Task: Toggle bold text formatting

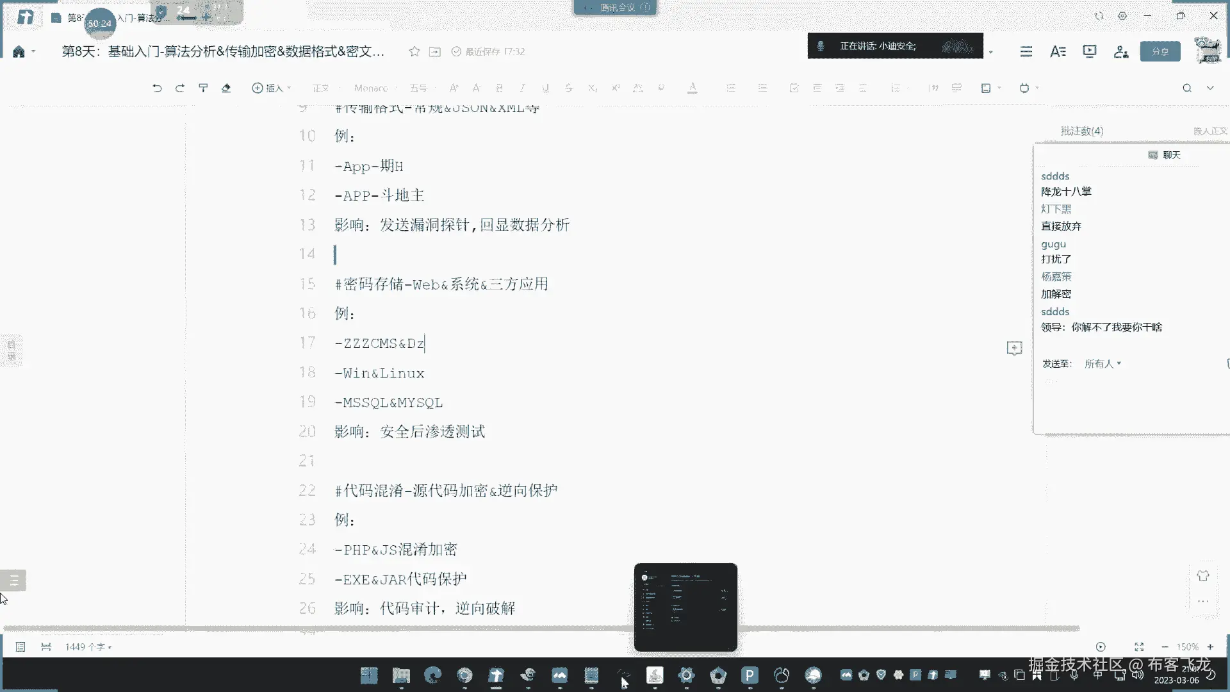Action: [x=499, y=88]
